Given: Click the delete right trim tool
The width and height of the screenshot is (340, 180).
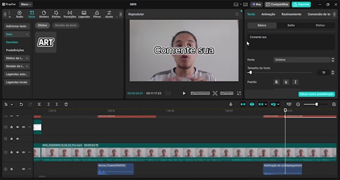Looking at the screenshot, I should pyautogui.click(x=57, y=104).
